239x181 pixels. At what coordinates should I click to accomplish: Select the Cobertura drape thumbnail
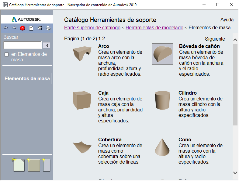point(82,147)
